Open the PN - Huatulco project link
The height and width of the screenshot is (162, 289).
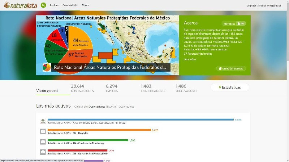tap(68, 133)
